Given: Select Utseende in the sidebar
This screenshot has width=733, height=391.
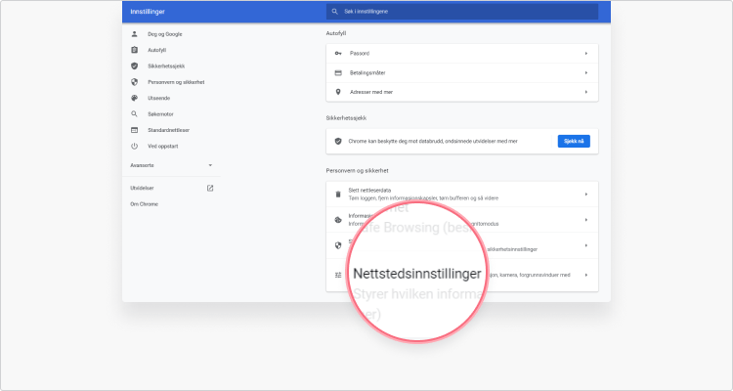Looking at the screenshot, I should tap(159, 98).
